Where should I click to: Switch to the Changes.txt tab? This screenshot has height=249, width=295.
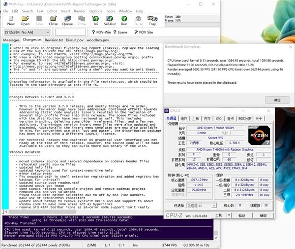click(32, 39)
